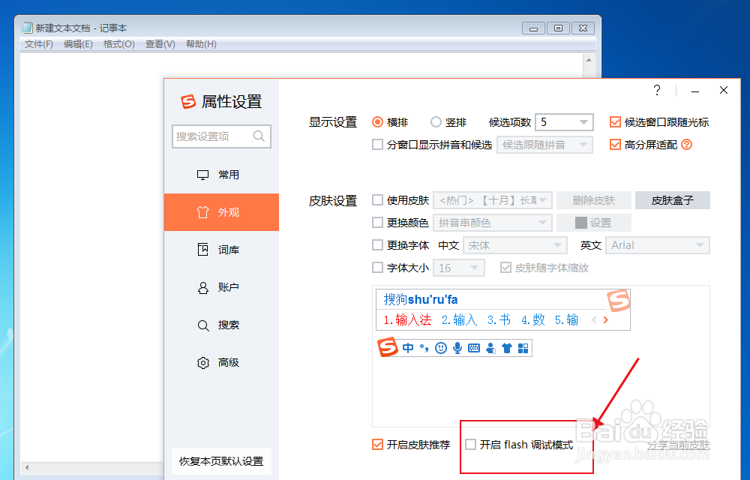Open the skin selection dropdown showing 【十月】
The width and height of the screenshot is (750, 480).
point(493,199)
